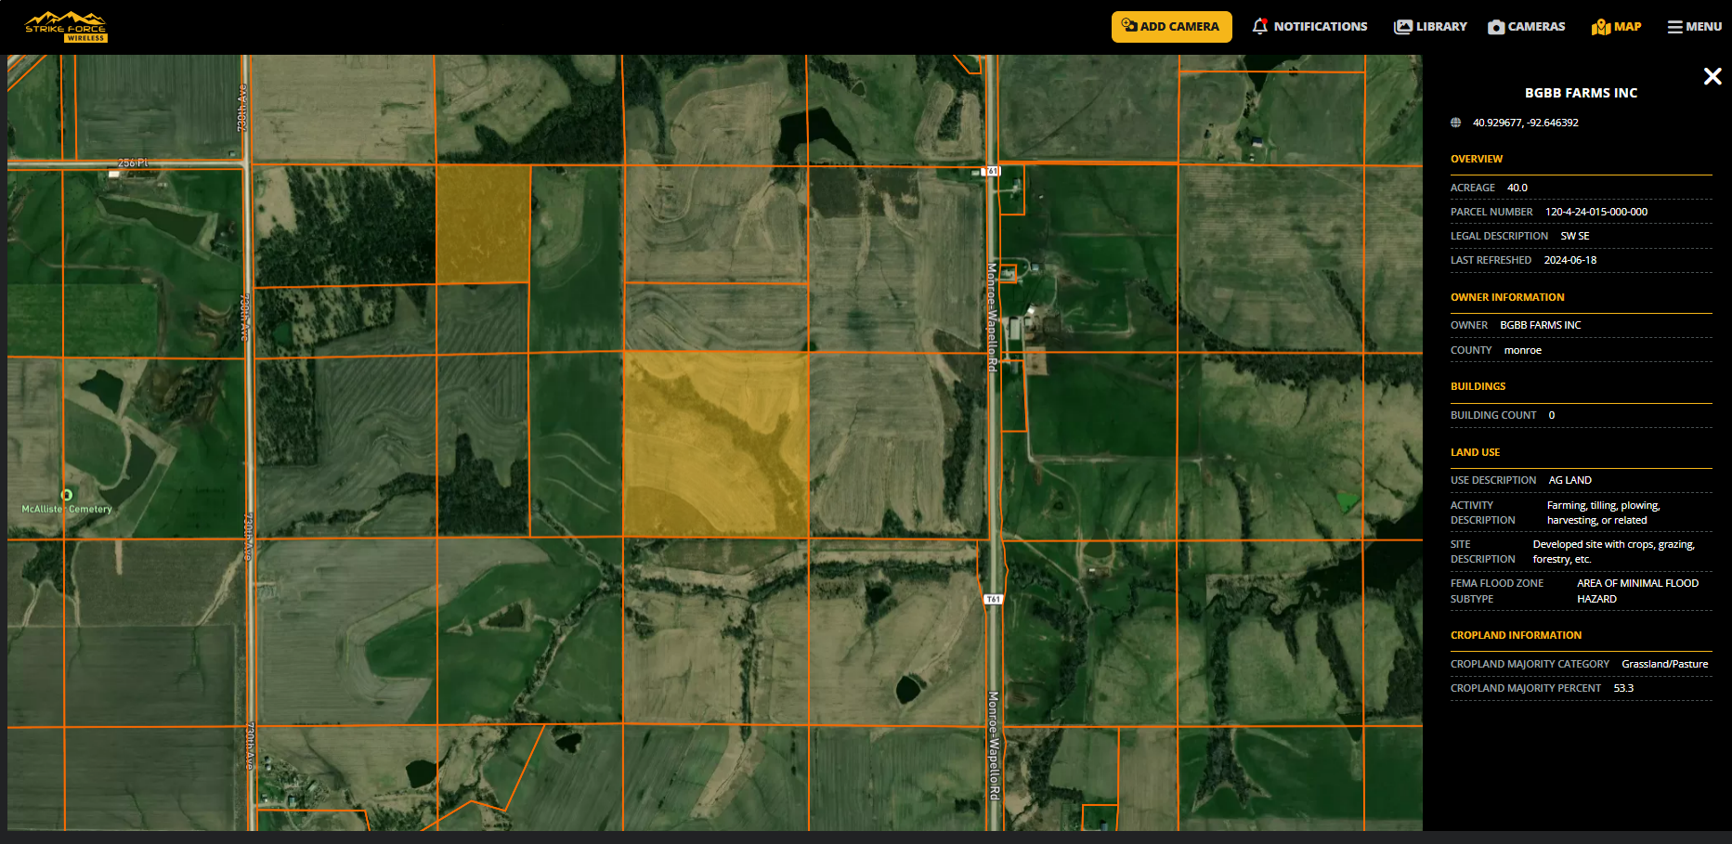Click the 61 route shield near the top
Viewport: 1732px width, 844px height.
[992, 172]
